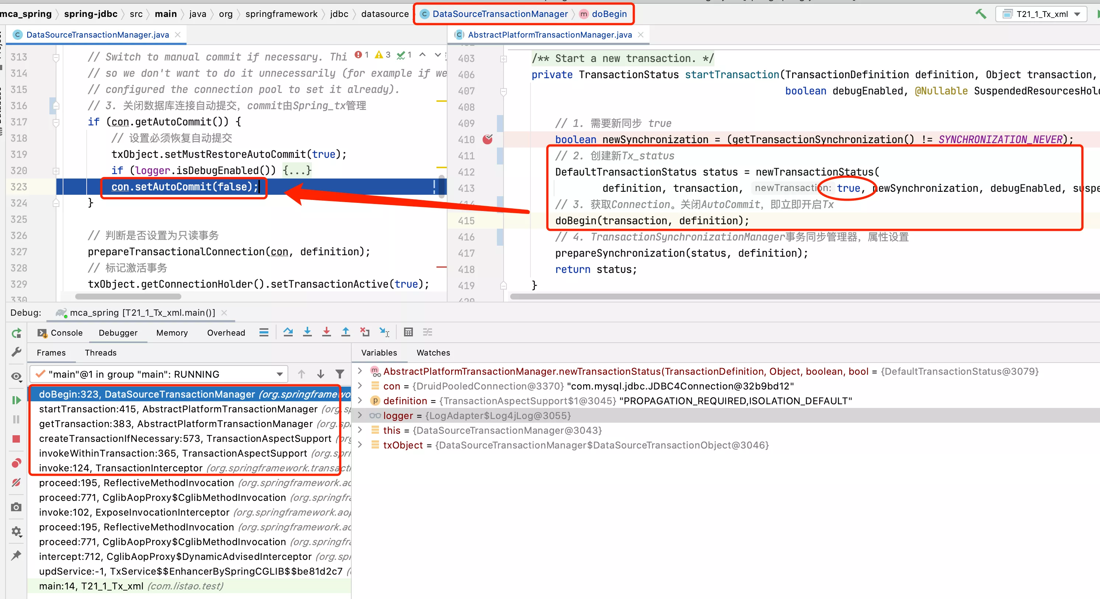Click the Step Over debugger icon
The width and height of the screenshot is (1100, 599).
[x=288, y=332]
